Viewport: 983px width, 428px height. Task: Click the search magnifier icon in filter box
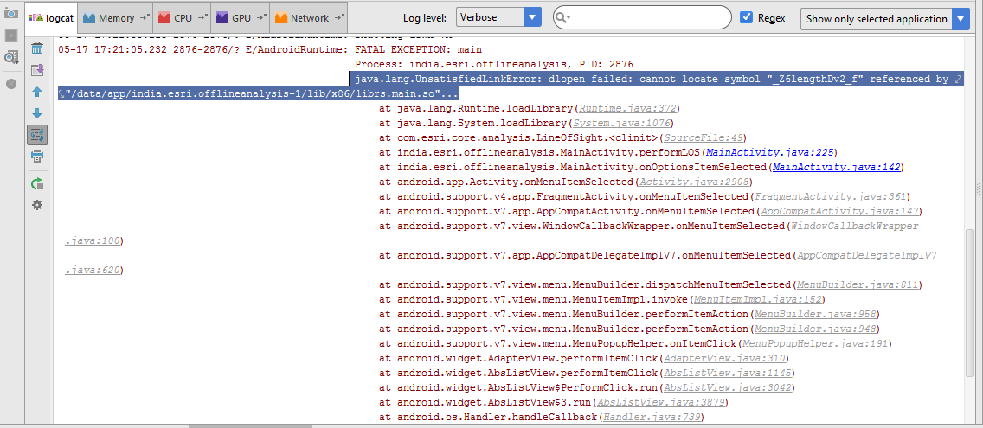click(563, 18)
